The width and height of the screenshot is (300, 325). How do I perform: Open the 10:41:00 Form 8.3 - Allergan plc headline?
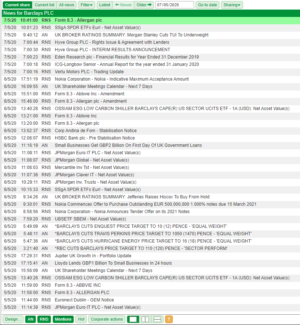pos(151,20)
